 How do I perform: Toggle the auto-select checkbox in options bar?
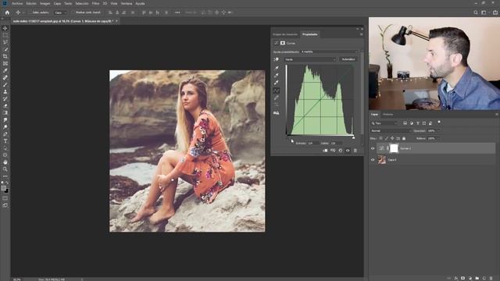pos(30,12)
